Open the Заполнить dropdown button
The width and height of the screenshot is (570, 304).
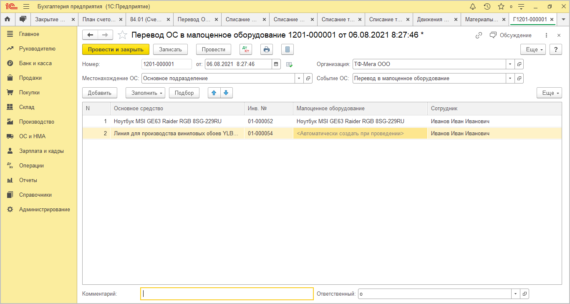(x=146, y=93)
